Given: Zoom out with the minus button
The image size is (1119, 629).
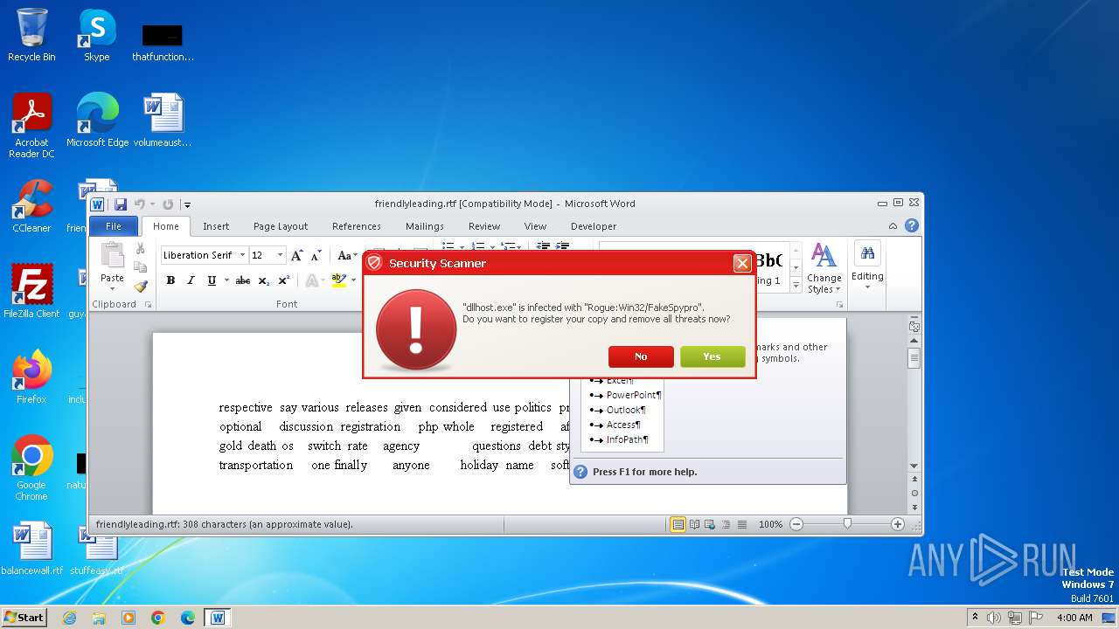Looking at the screenshot, I should pyautogui.click(x=796, y=524).
